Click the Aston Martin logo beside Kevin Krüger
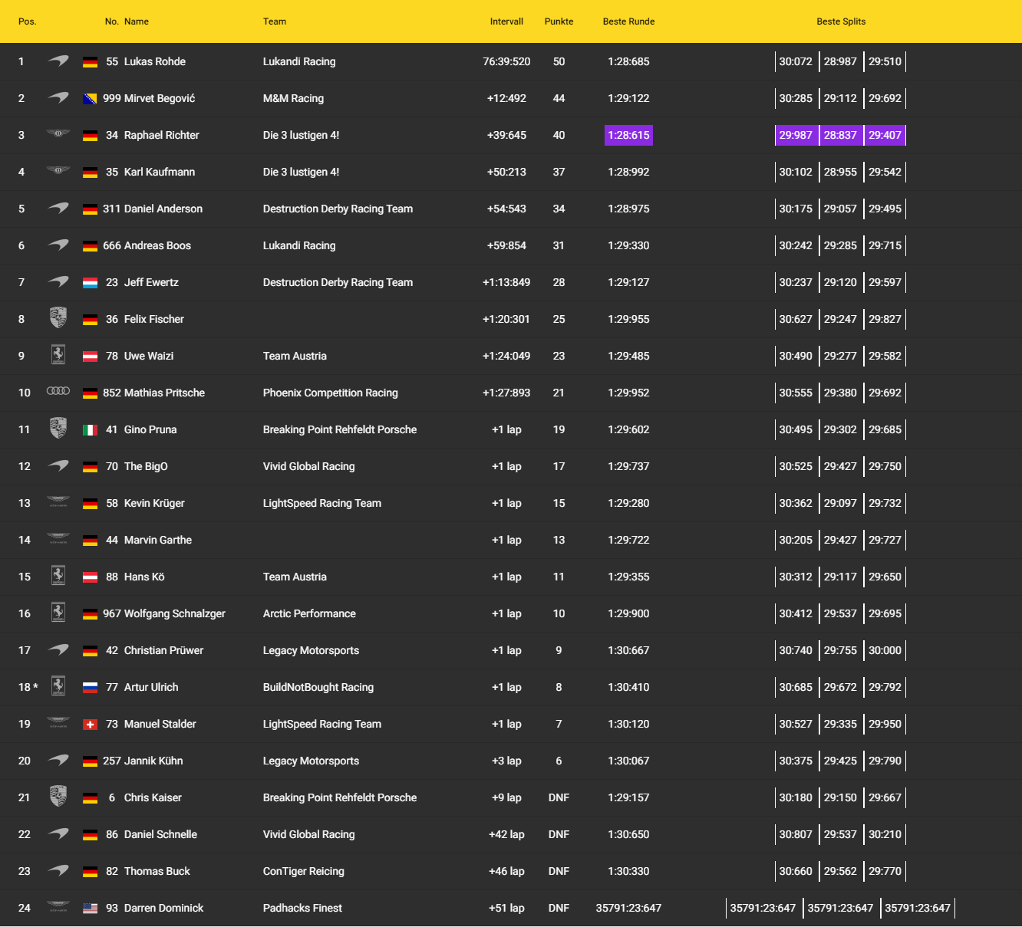This screenshot has width=1022, height=927. (58, 502)
